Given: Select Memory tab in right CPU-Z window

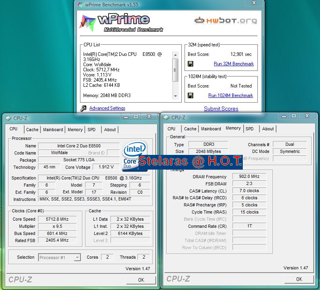Looking at the screenshot, I should (x=233, y=128).
